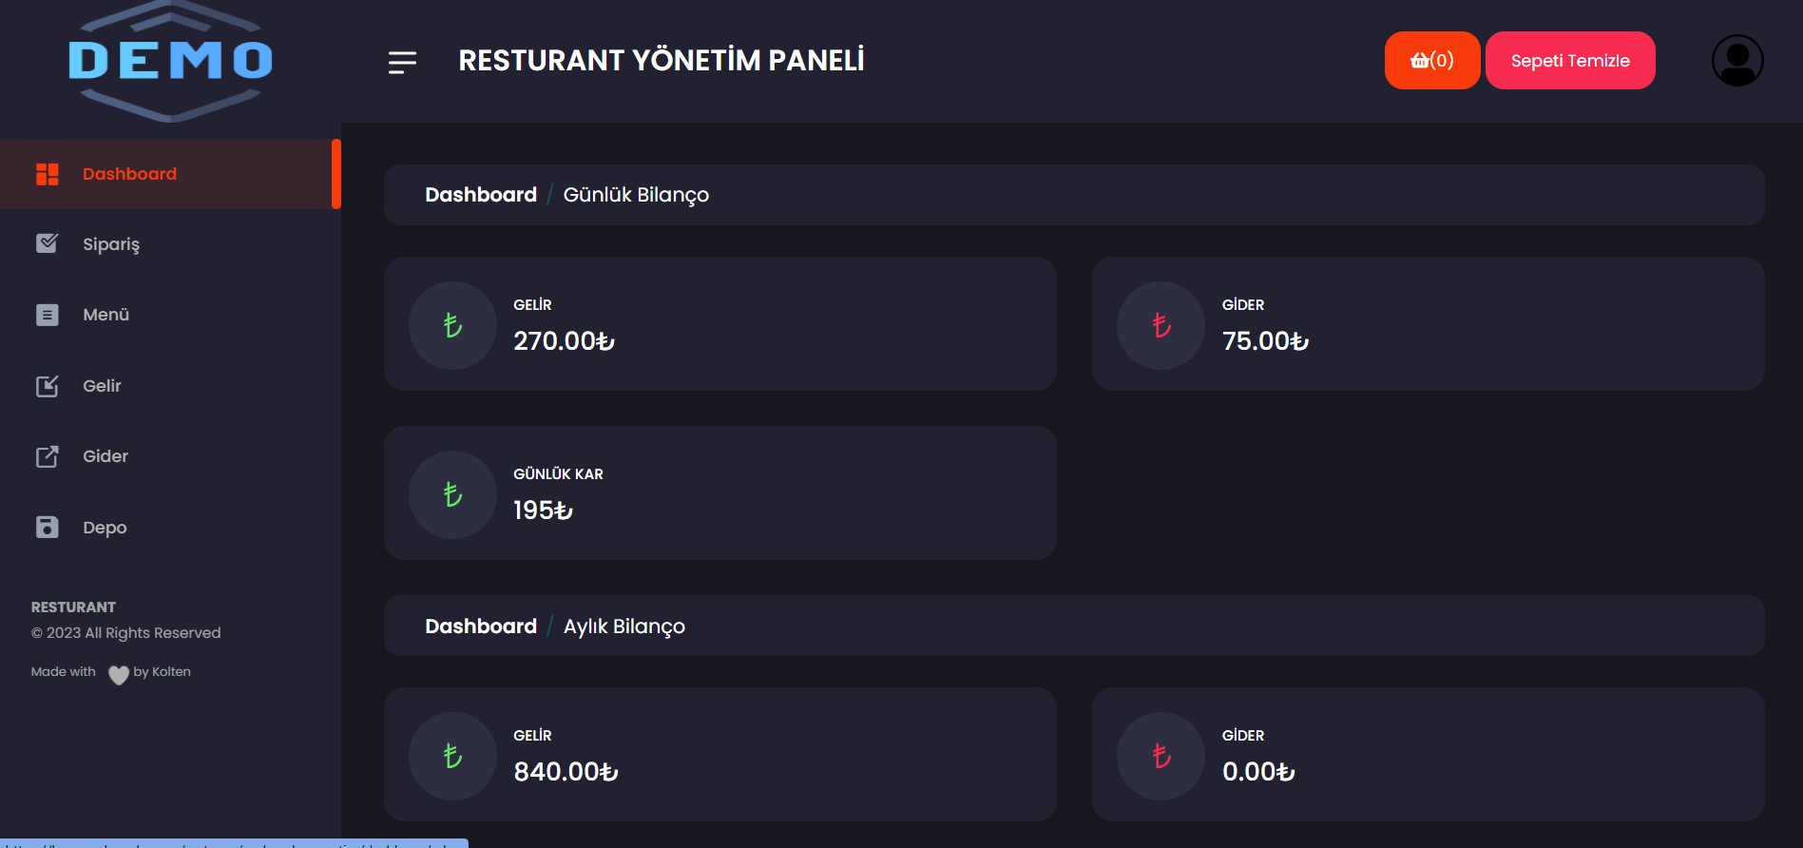The image size is (1803, 848).
Task: Collapse the navigation using the menu lines icon
Action: [x=400, y=61]
